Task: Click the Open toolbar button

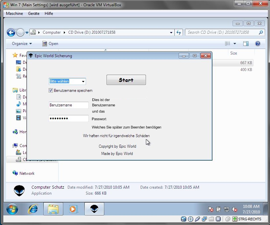Action: click(x=50, y=44)
